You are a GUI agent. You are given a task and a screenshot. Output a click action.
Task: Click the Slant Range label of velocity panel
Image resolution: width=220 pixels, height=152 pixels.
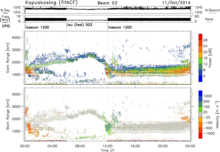click(8, 114)
